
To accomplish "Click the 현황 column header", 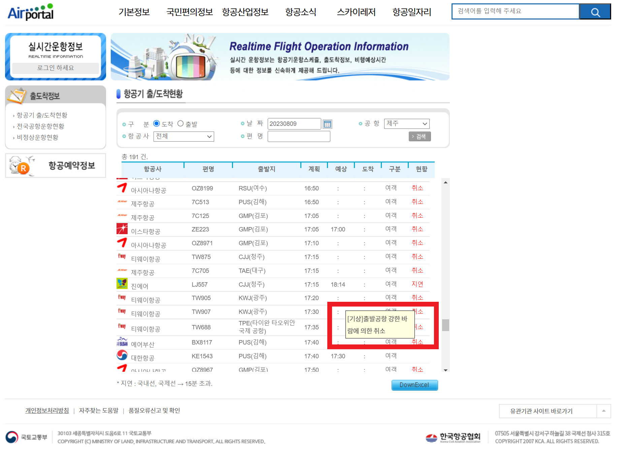I will [422, 169].
